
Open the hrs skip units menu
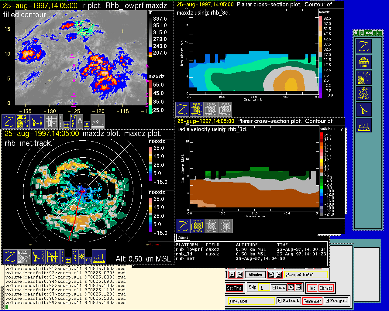tap(279, 287)
